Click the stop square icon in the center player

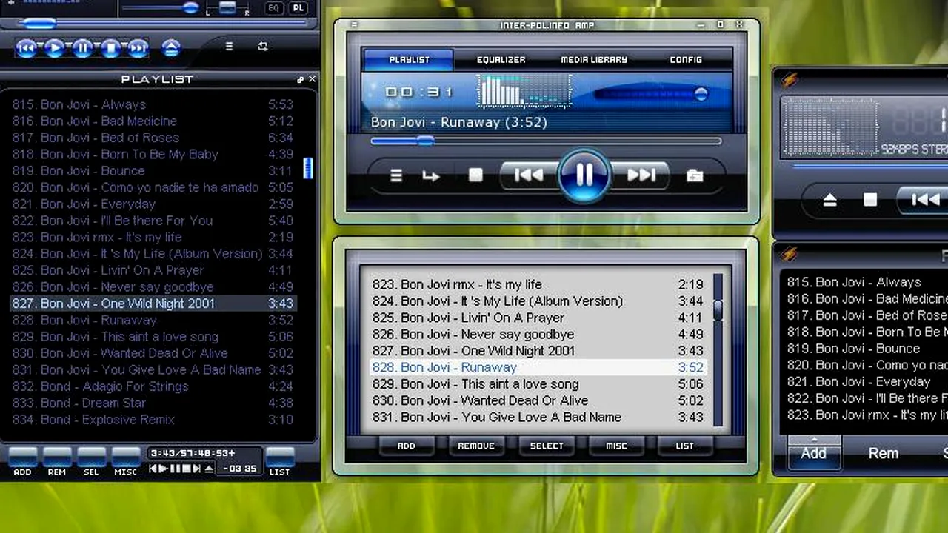475,175
